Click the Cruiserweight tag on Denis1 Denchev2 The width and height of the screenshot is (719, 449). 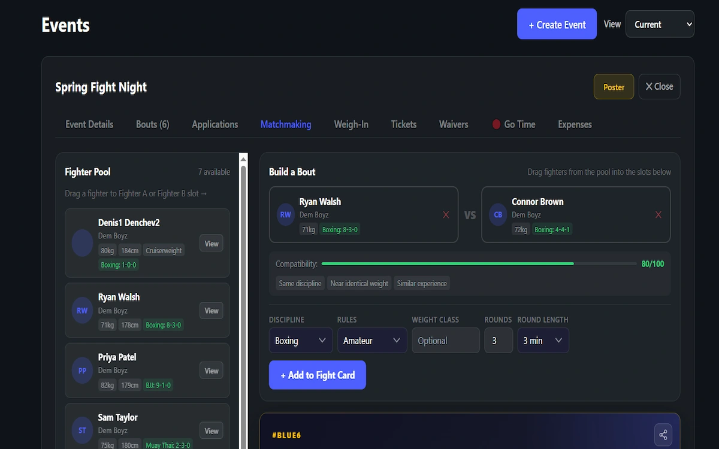pos(164,250)
